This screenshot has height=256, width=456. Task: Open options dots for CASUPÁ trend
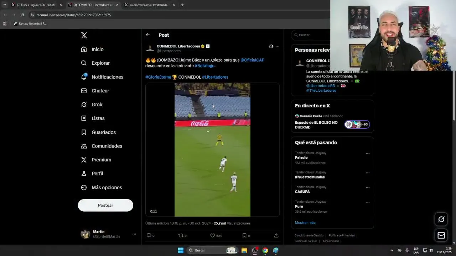(368, 188)
